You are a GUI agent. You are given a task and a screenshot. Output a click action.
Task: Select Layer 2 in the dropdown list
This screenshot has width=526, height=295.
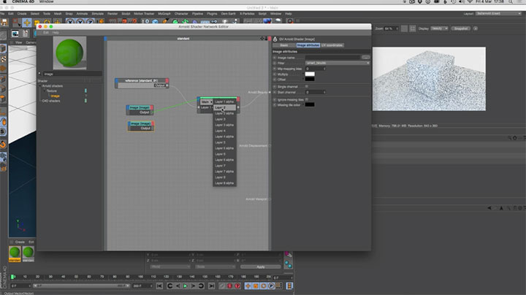click(x=224, y=107)
